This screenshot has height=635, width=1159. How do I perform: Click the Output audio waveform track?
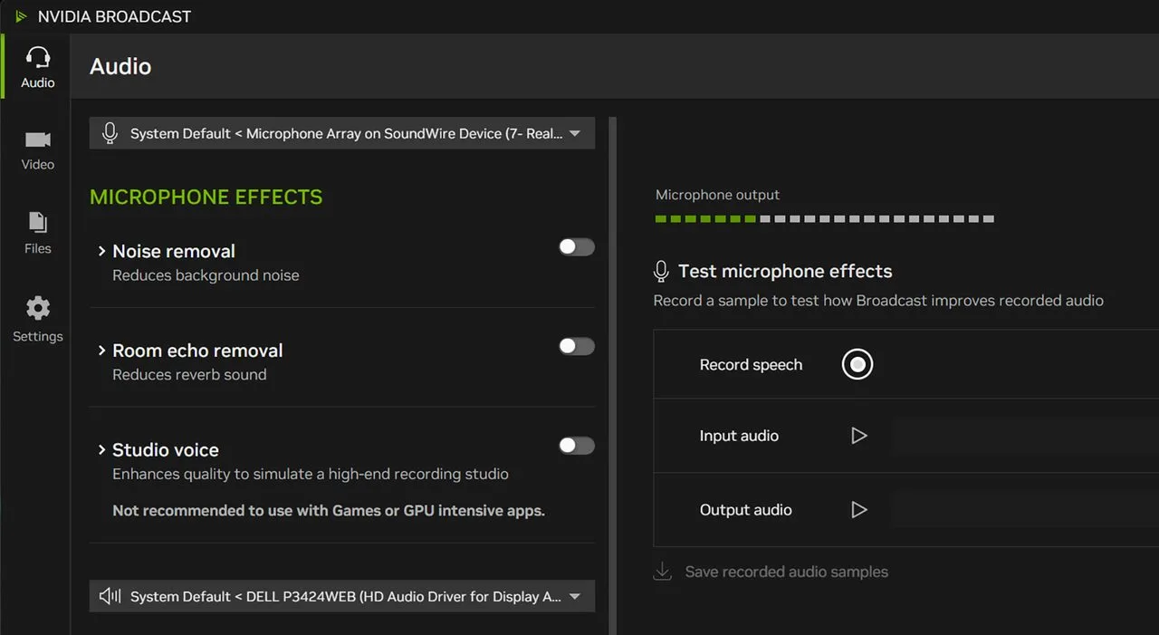[1024, 510]
